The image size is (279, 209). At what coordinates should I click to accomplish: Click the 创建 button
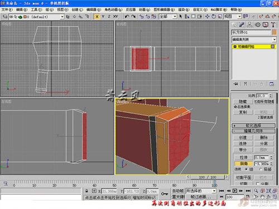[243, 137]
